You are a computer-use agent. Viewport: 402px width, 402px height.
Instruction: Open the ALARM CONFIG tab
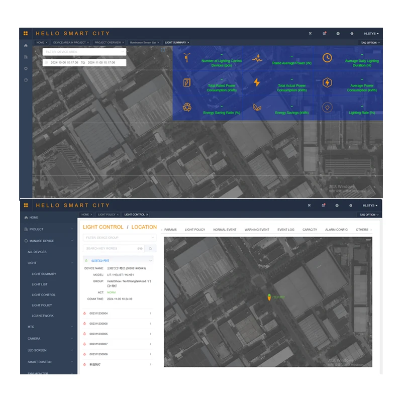336,230
